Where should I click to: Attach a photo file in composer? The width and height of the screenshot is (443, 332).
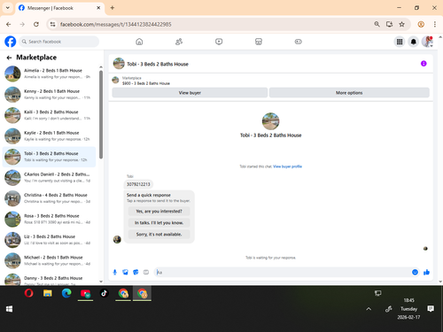click(x=125, y=272)
